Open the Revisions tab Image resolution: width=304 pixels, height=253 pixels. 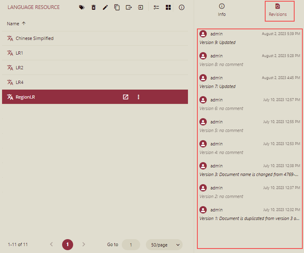(x=278, y=10)
